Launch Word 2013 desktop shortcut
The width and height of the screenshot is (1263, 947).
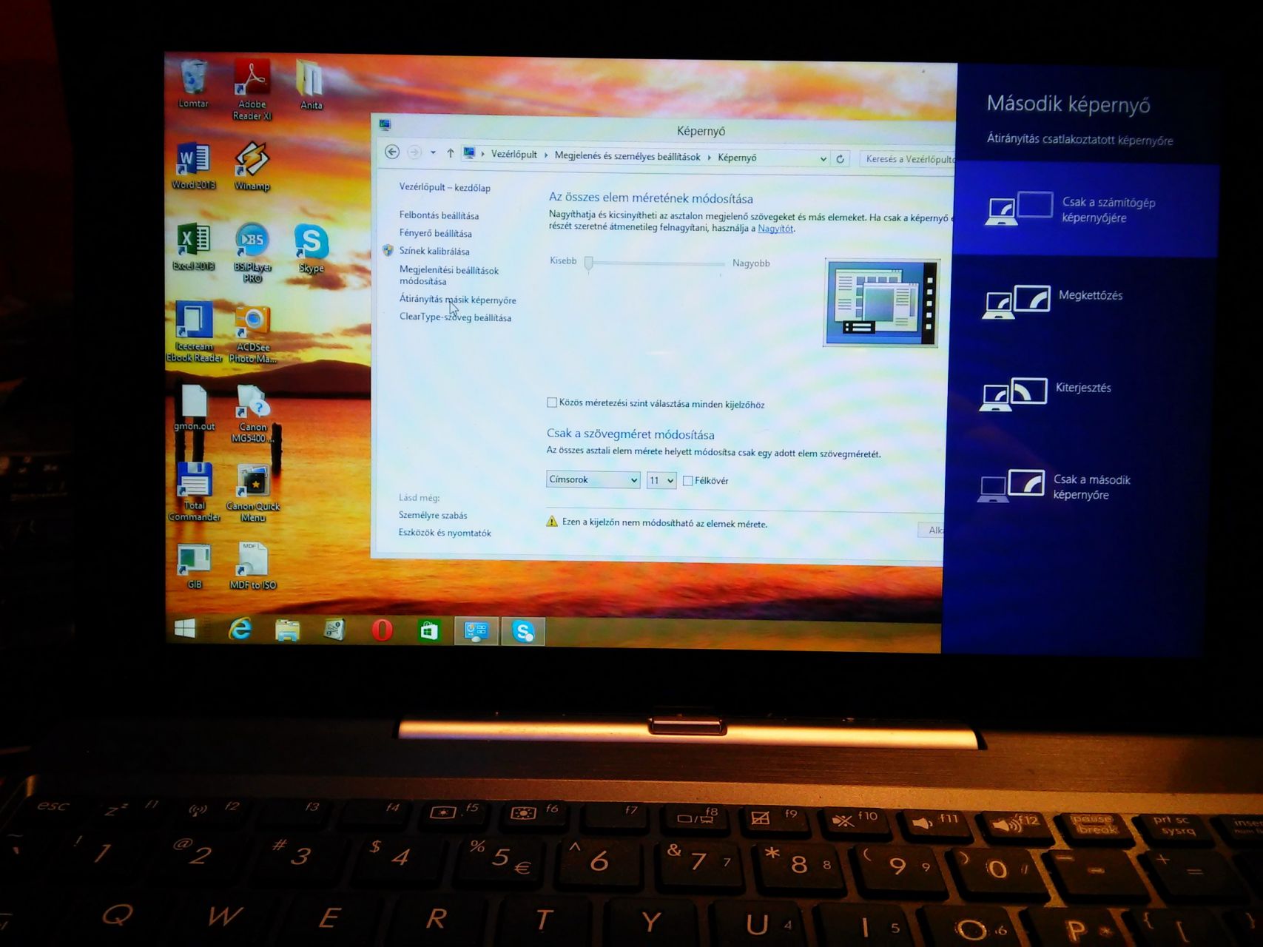pyautogui.click(x=193, y=166)
